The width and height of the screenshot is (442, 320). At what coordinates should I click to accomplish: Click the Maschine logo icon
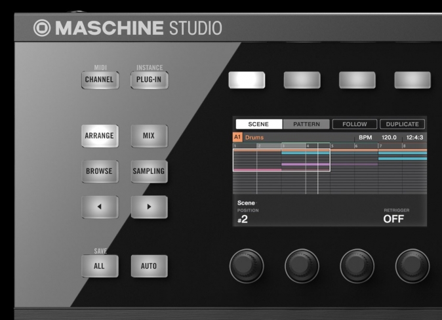tap(42, 28)
